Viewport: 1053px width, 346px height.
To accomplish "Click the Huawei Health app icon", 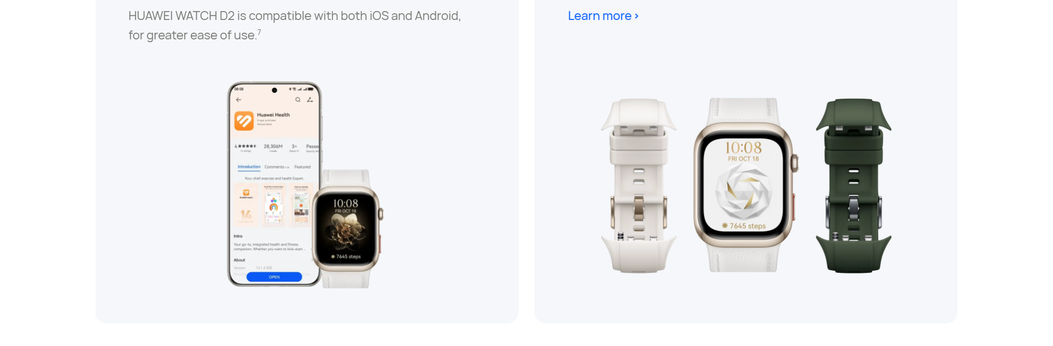I will (x=244, y=121).
